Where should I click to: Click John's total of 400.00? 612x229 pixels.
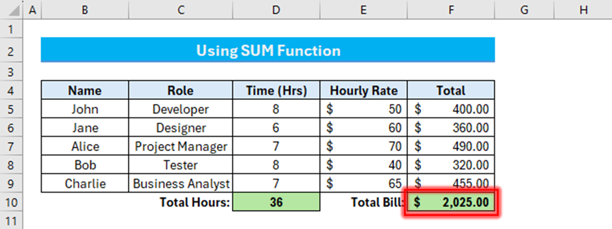tap(451, 109)
